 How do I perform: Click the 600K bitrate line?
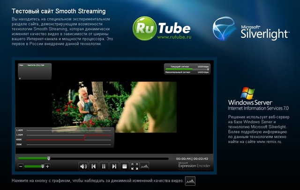click(x=69, y=140)
